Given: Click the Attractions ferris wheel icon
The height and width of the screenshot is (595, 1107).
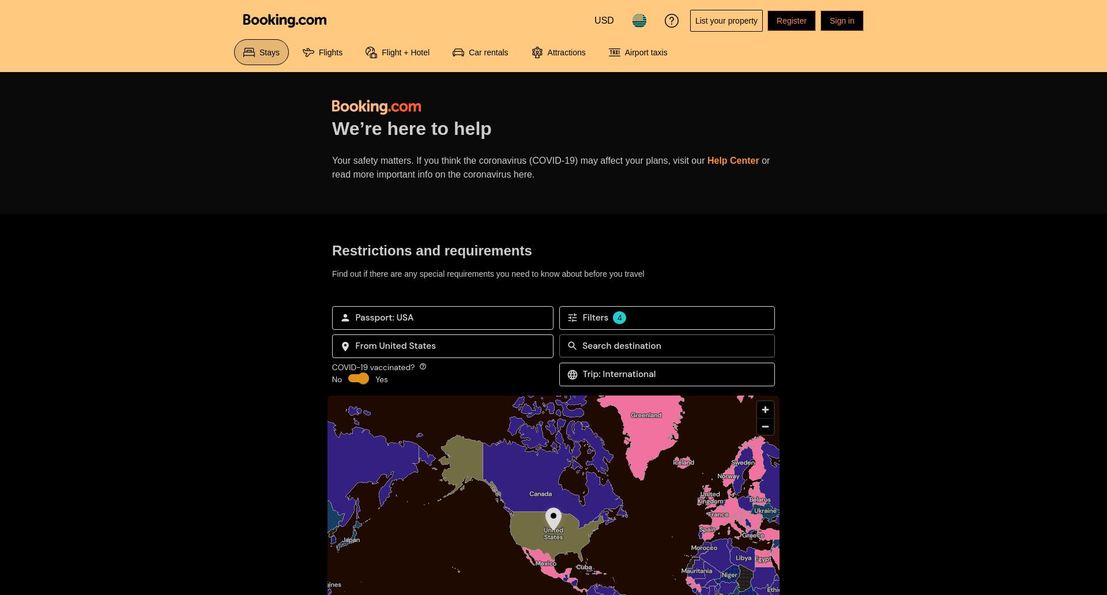Looking at the screenshot, I should [537, 52].
